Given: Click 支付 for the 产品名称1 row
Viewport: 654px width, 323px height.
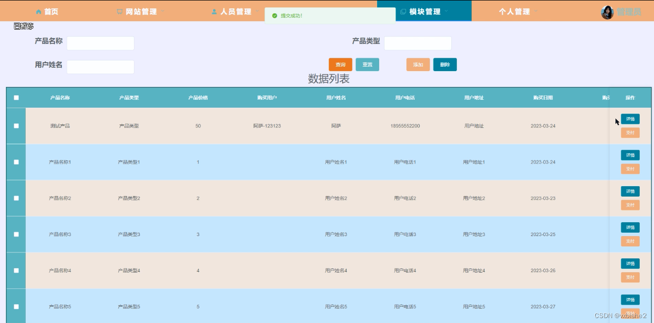Looking at the screenshot, I should (x=630, y=169).
